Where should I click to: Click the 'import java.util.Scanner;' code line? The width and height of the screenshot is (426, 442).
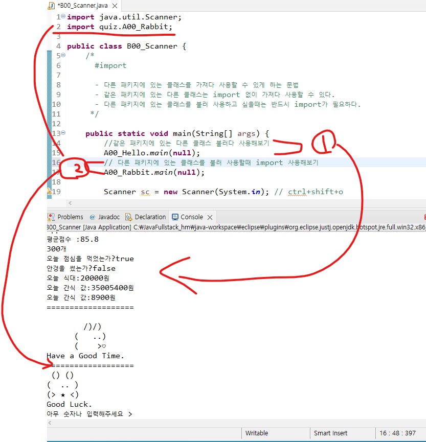(x=124, y=17)
